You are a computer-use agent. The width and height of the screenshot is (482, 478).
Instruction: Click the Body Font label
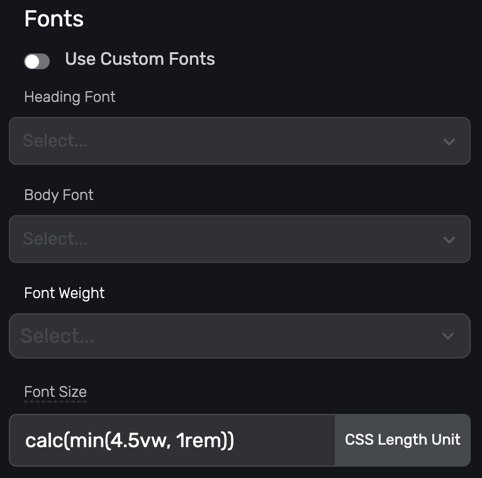click(x=59, y=195)
